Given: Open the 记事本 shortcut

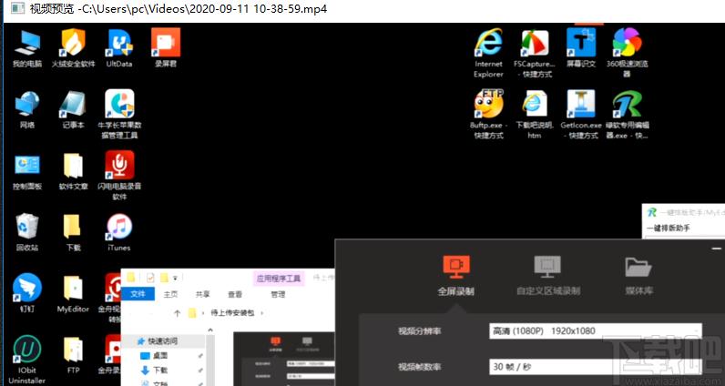Looking at the screenshot, I should [x=73, y=110].
